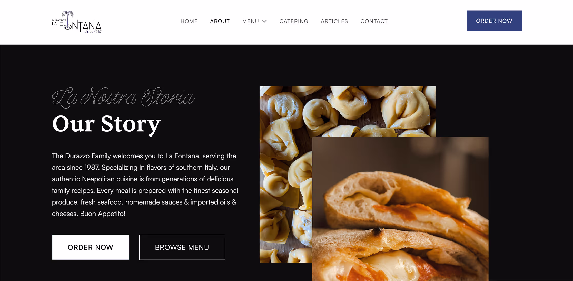
Task: Click the La Fontana fountain logo
Action: tap(77, 22)
